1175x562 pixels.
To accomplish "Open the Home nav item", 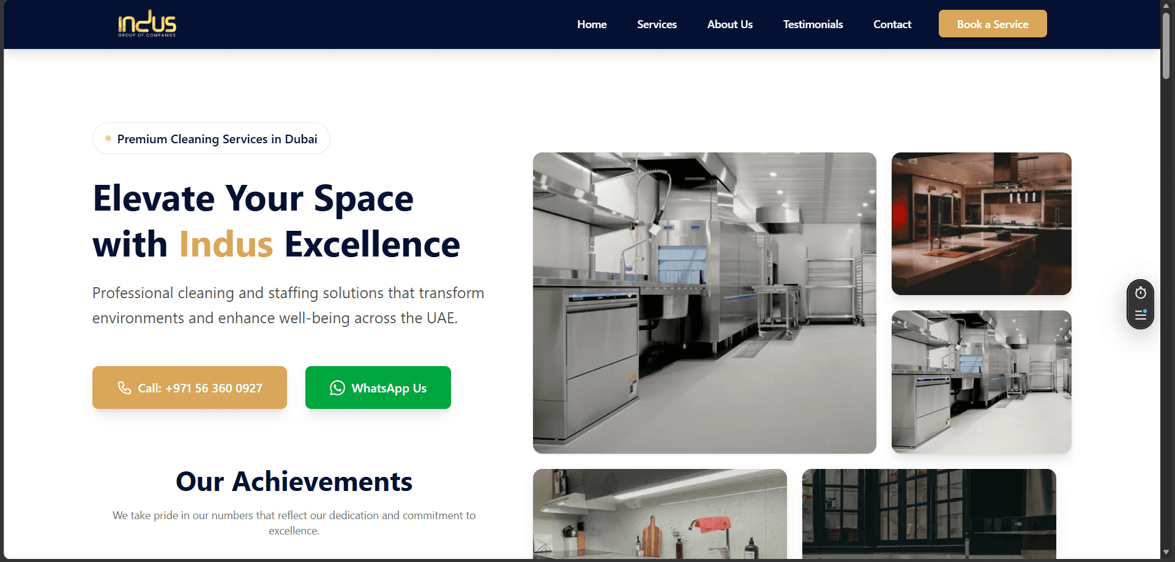I will point(592,24).
